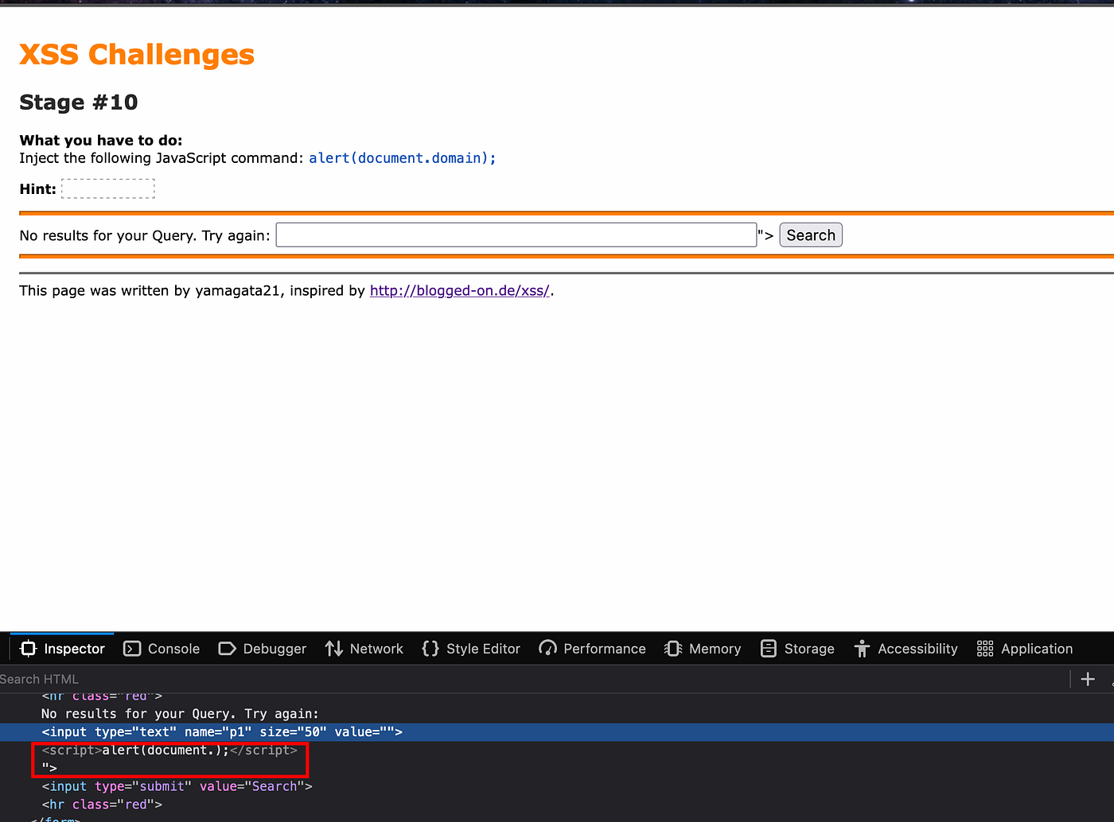1114x822 pixels.
Task: Open the Inspector tab in DevTools
Action: click(62, 649)
